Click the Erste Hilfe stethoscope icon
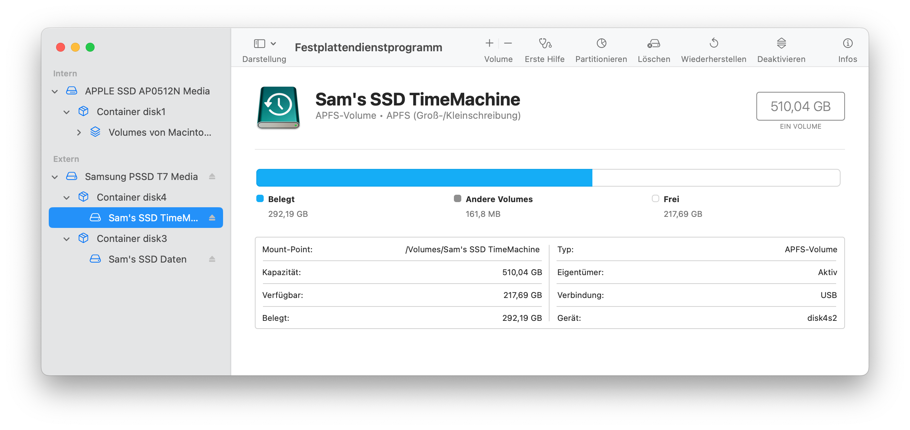Image resolution: width=910 pixels, height=430 pixels. pyautogui.click(x=545, y=44)
